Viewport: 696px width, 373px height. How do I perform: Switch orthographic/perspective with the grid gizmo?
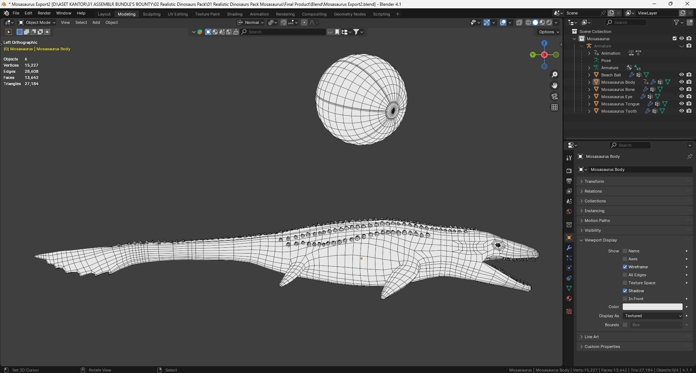555,107
